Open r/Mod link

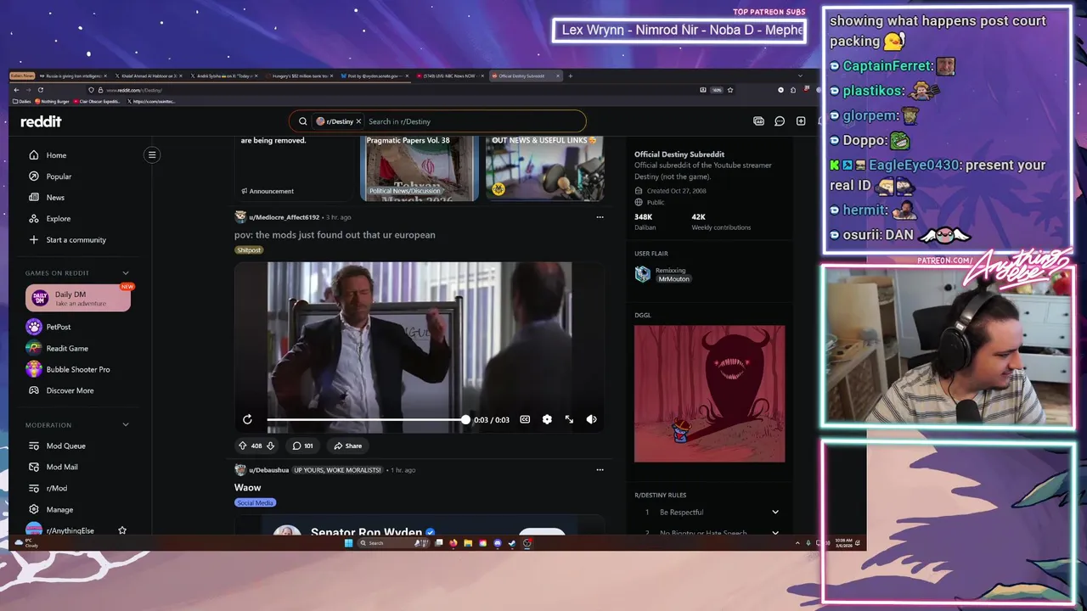[x=57, y=488]
